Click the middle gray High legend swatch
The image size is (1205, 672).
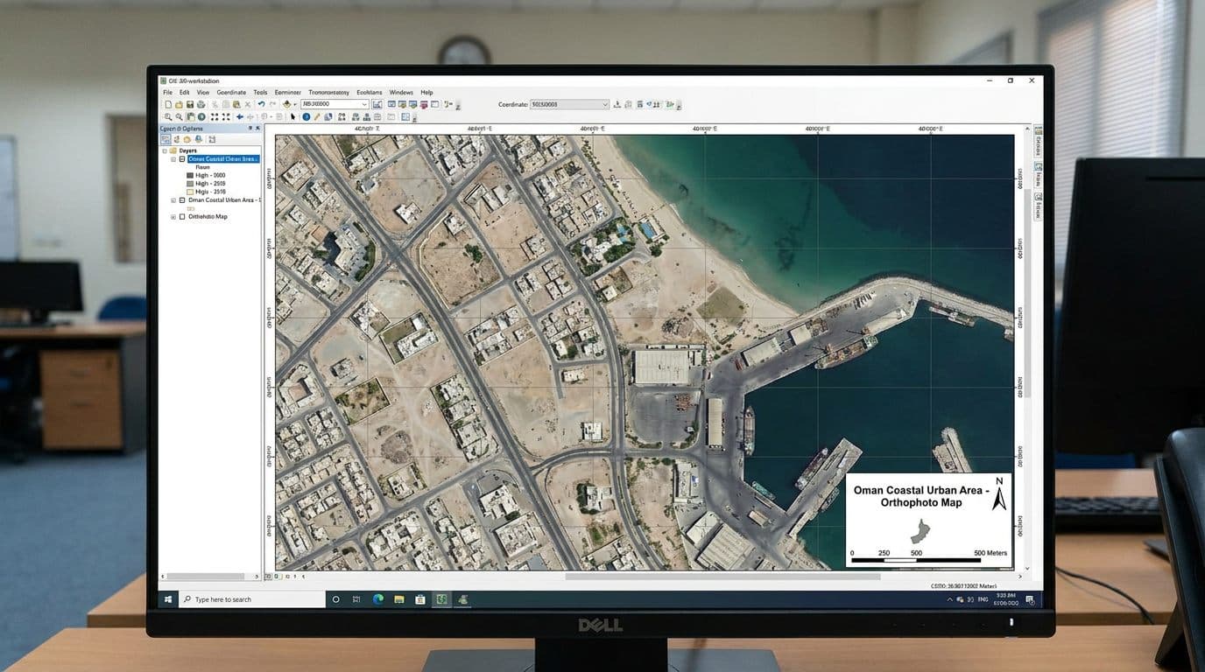point(190,184)
